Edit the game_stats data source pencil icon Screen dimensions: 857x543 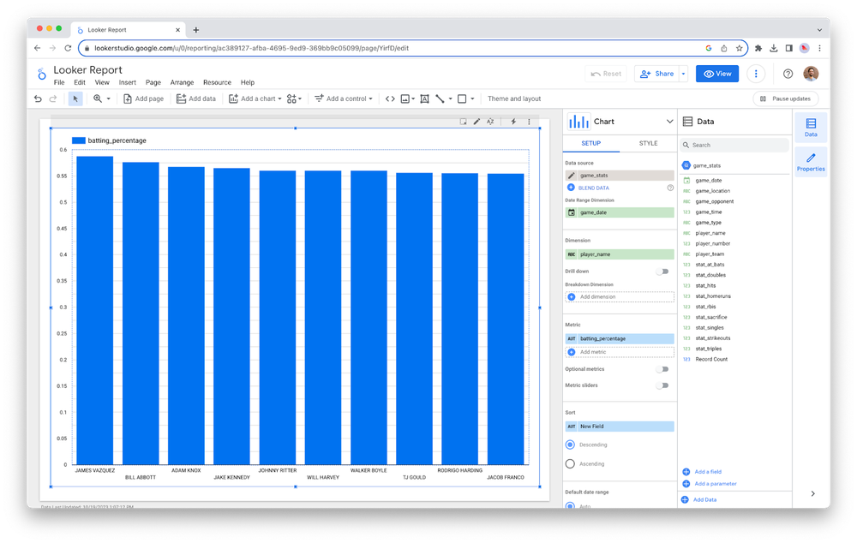tap(572, 175)
